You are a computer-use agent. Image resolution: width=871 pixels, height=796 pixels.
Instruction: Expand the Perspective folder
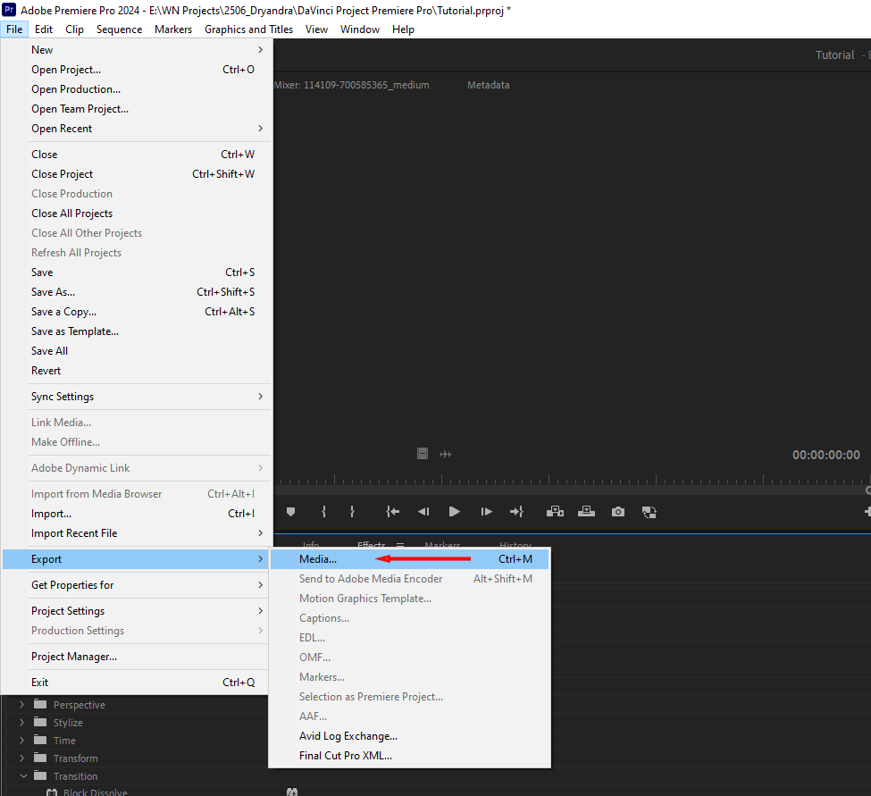point(21,704)
